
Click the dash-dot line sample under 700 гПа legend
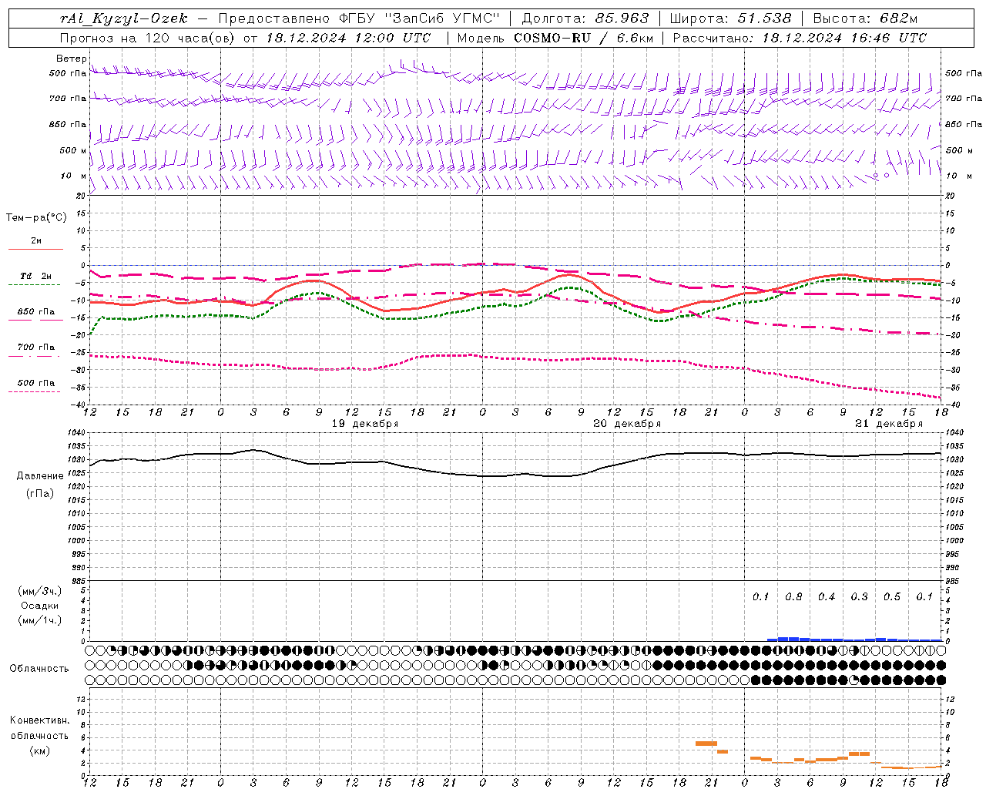pos(34,356)
